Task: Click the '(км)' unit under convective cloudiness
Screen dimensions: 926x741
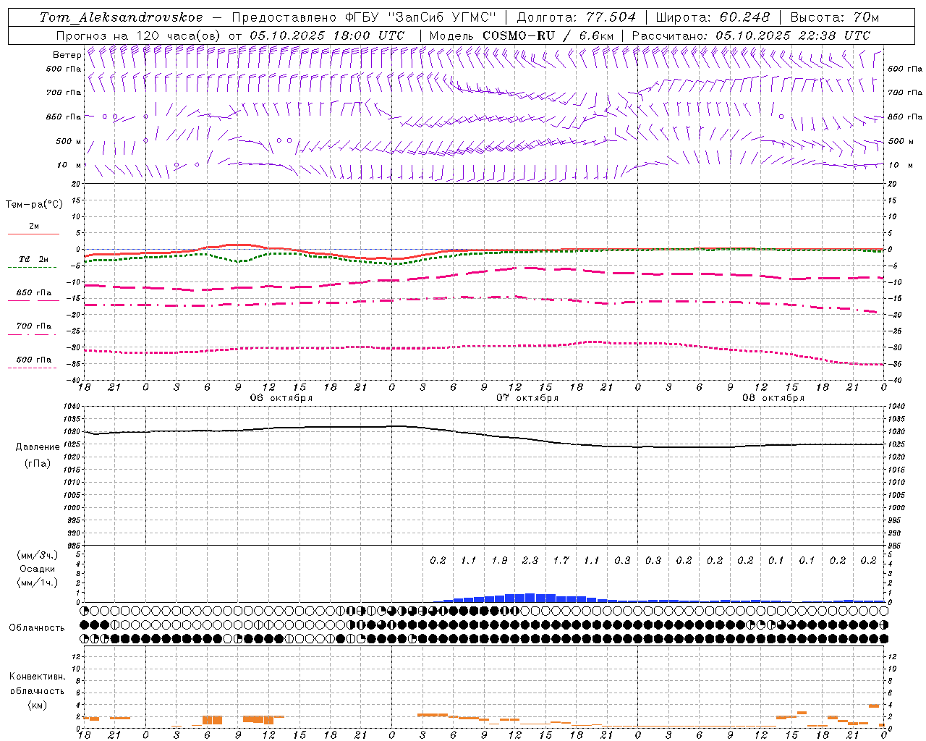Action: pos(37,705)
